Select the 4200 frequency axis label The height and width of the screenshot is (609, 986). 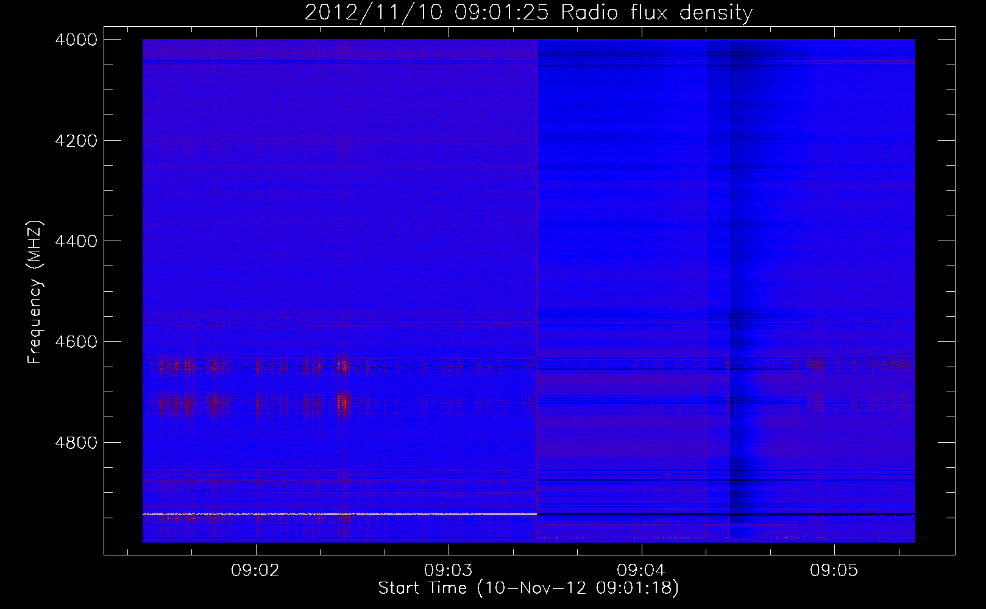click(x=76, y=141)
